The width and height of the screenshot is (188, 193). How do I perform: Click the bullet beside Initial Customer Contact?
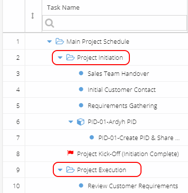coord(81,89)
